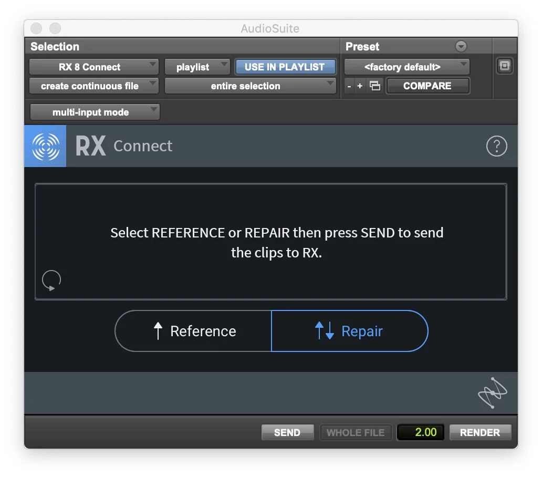Open the playlist dropdown
The width and height of the screenshot is (542, 477).
click(197, 67)
